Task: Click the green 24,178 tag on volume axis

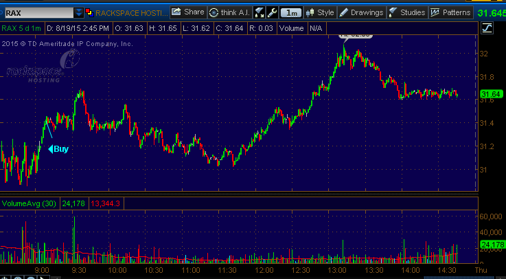Action: click(x=493, y=245)
